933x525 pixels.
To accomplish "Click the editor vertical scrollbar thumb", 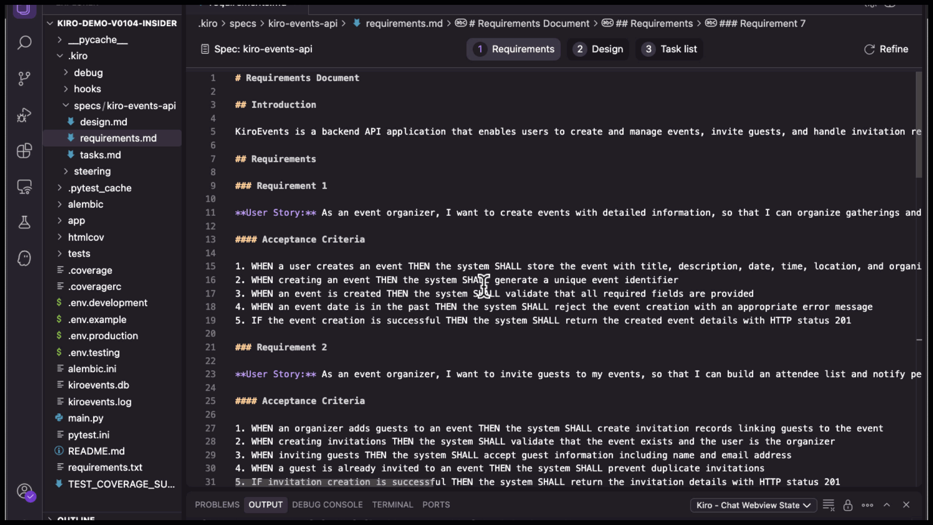I will tap(918, 125).
